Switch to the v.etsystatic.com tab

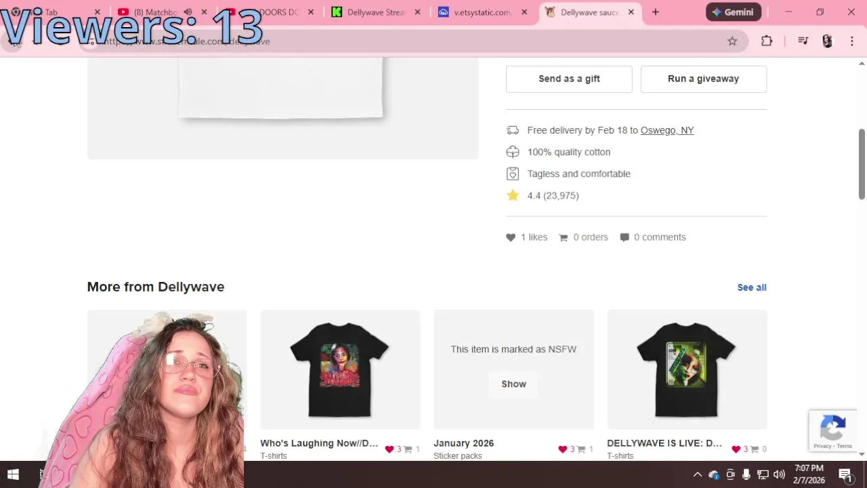[482, 12]
